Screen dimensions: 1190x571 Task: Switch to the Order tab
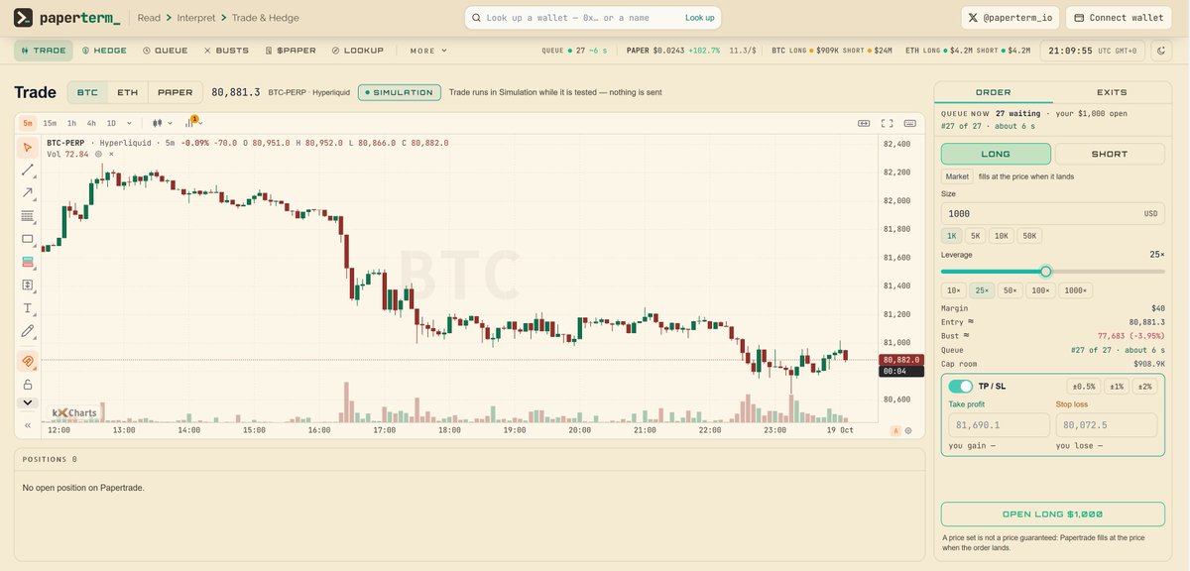[x=993, y=92]
